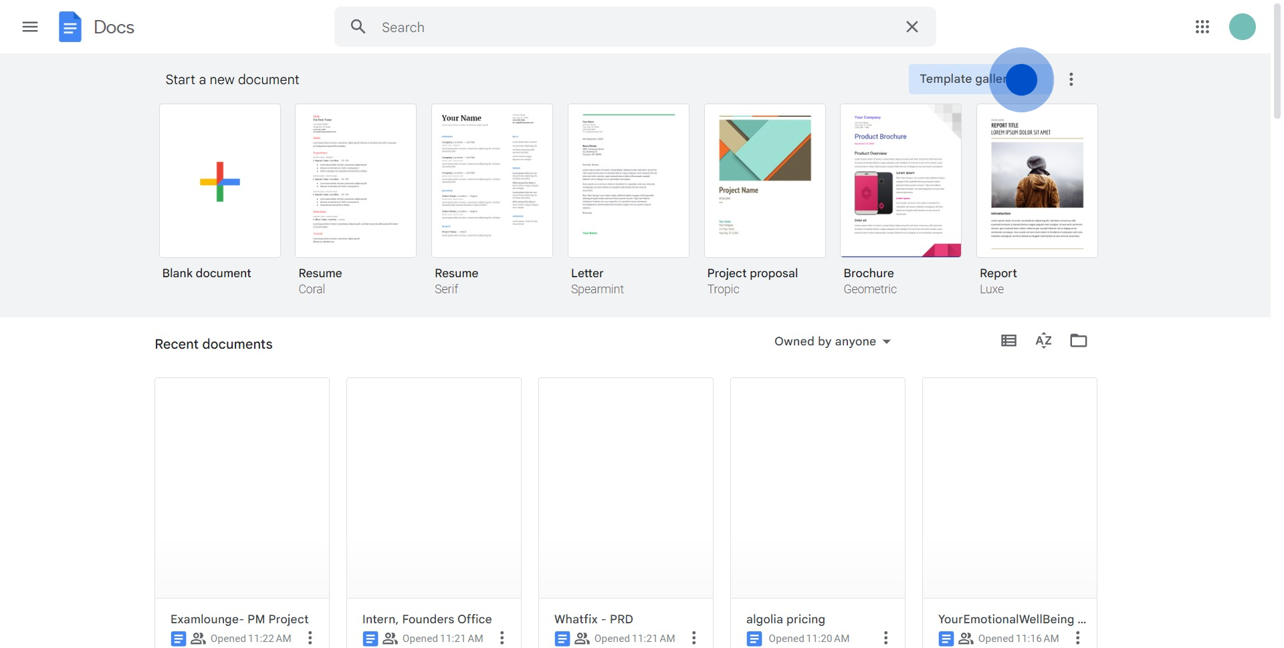
Task: Open template section three-dot options
Action: point(1071,79)
